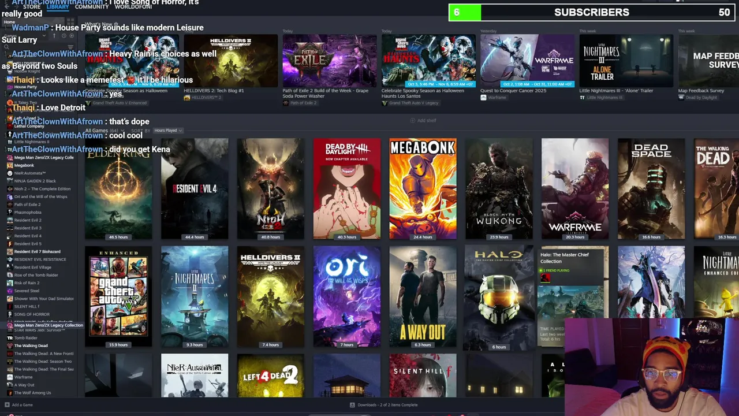The width and height of the screenshot is (739, 416).
Task: Select 'Ori and the Will of the Wisps' in sidebar
Action: click(40, 197)
